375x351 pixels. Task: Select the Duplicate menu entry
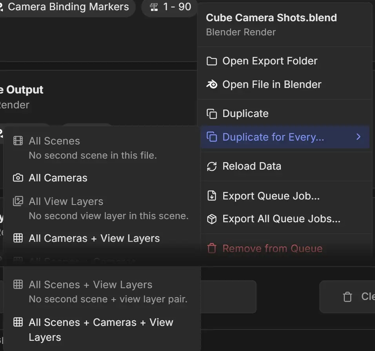[285, 113]
